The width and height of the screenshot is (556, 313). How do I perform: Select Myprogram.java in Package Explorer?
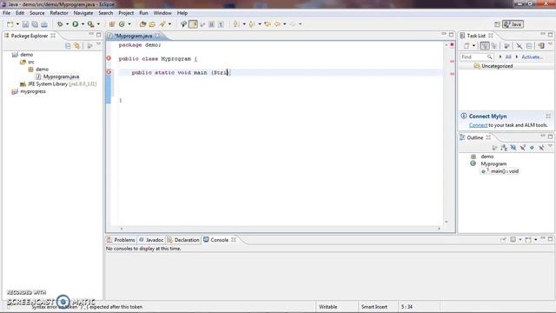57,77
